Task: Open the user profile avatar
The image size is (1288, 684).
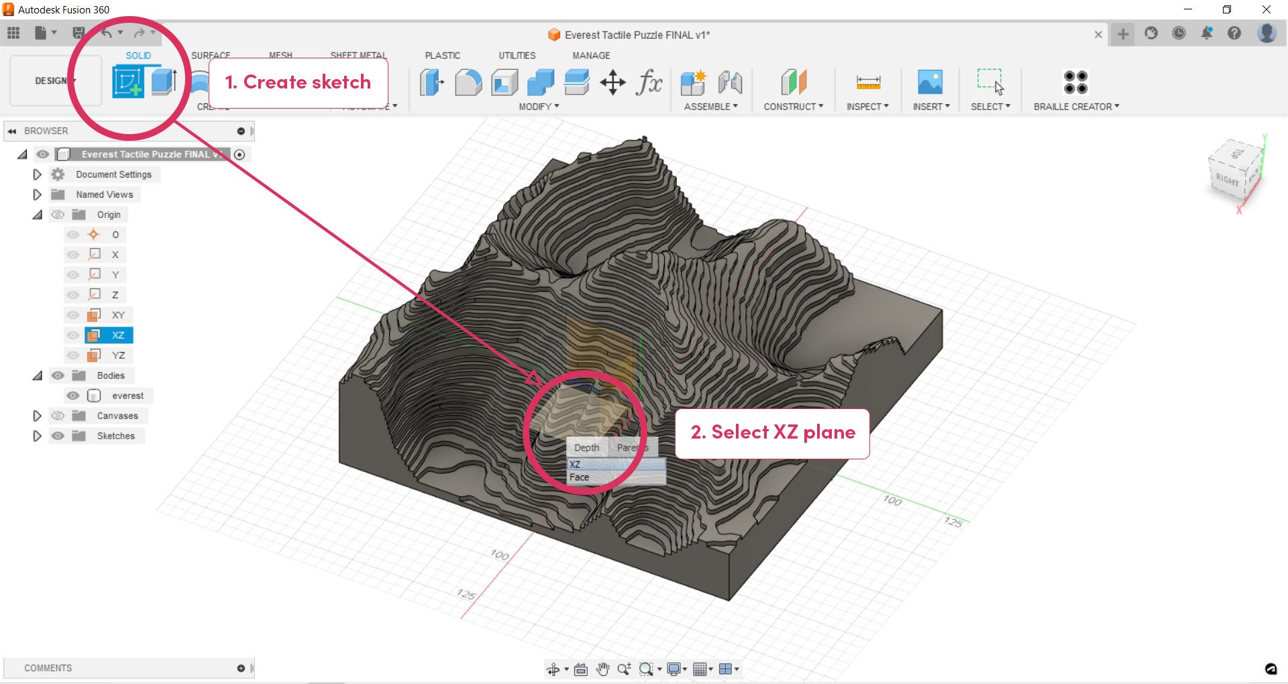Action: [x=1267, y=33]
